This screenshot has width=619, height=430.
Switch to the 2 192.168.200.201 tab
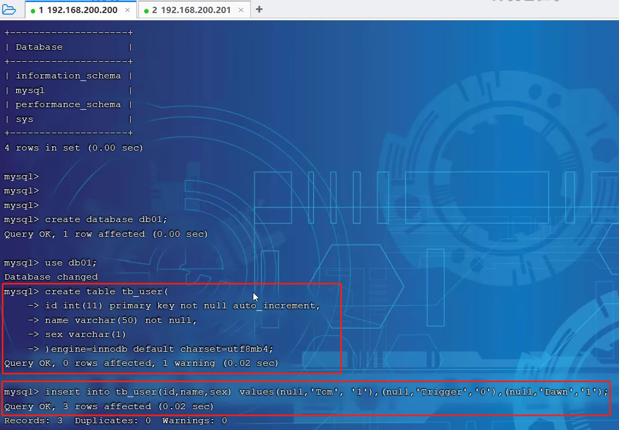coord(194,10)
